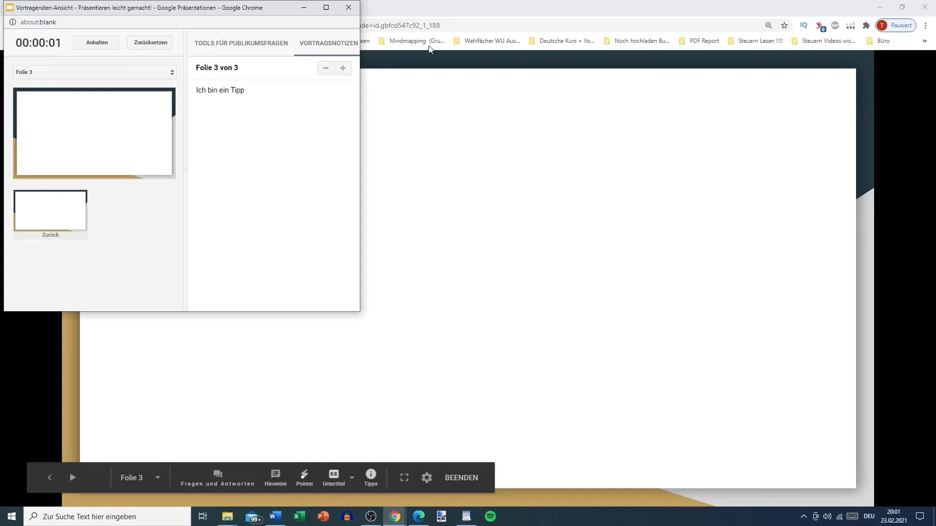Activate the laser Pointer tool

305,478
